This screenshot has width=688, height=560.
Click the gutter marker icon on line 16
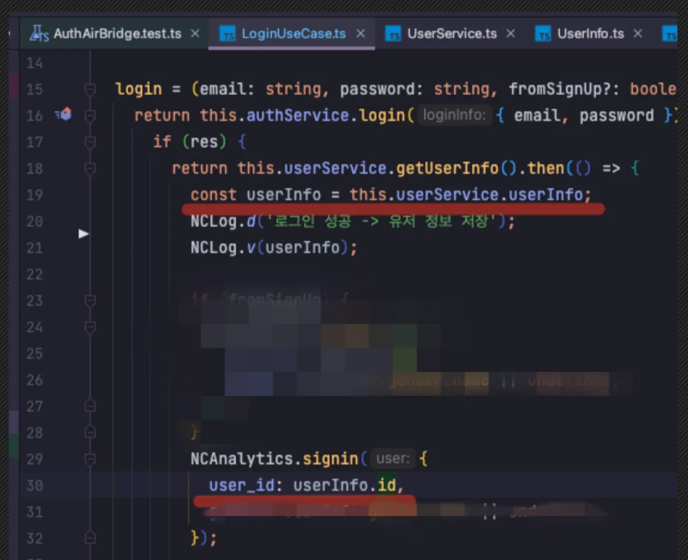pyautogui.click(x=63, y=114)
